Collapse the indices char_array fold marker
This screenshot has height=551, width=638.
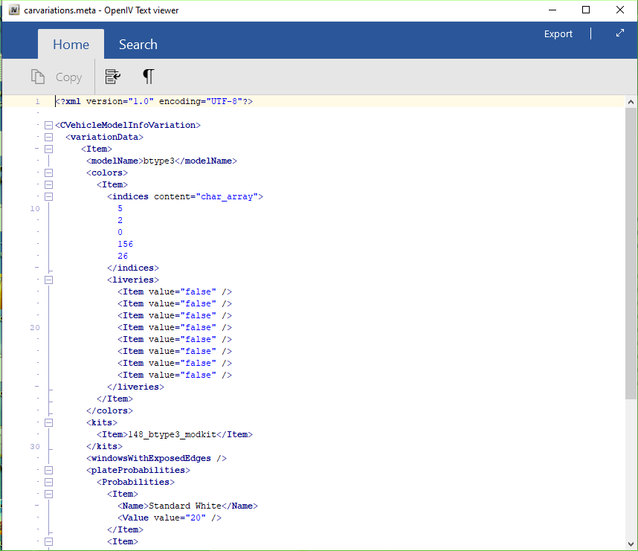click(48, 196)
